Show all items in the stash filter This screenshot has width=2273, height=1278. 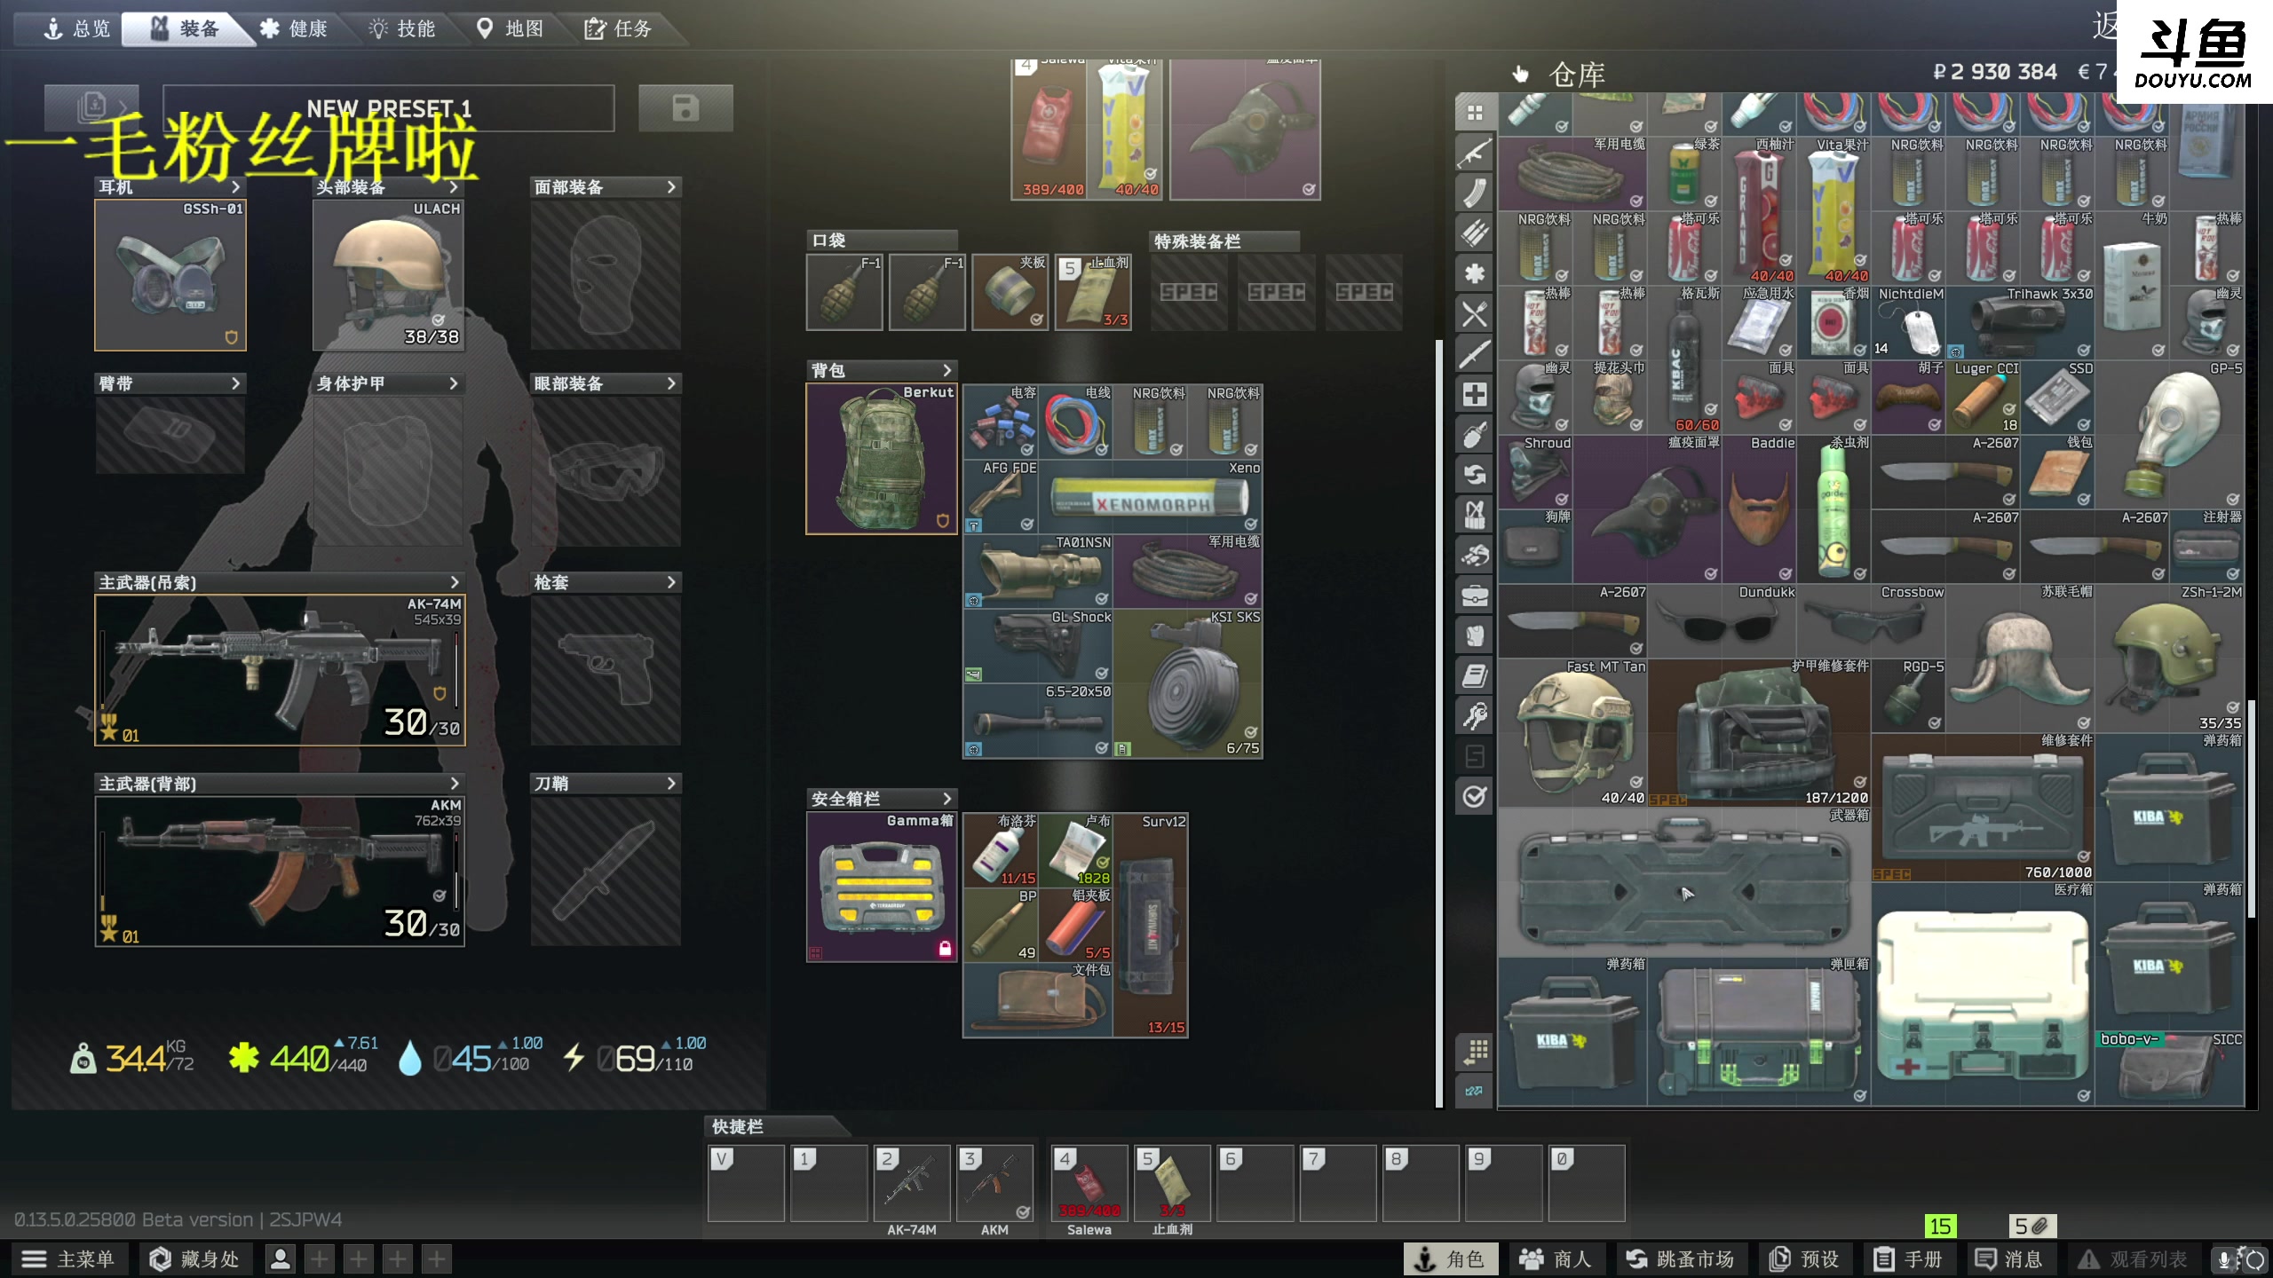coord(1475,112)
